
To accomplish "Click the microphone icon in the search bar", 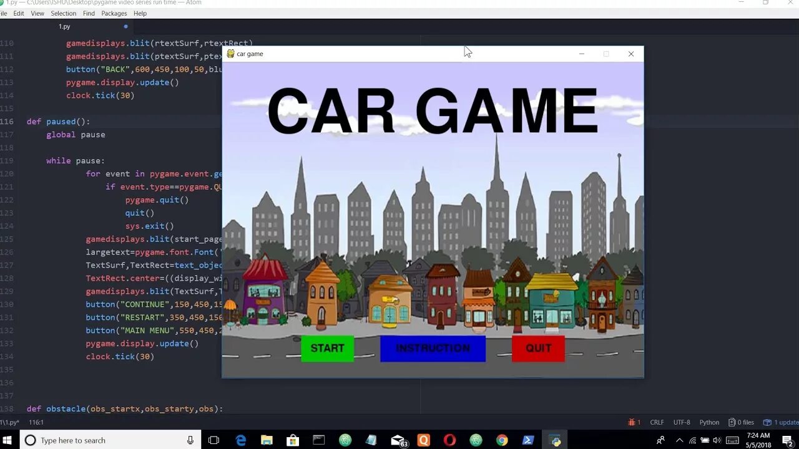I will [189, 440].
